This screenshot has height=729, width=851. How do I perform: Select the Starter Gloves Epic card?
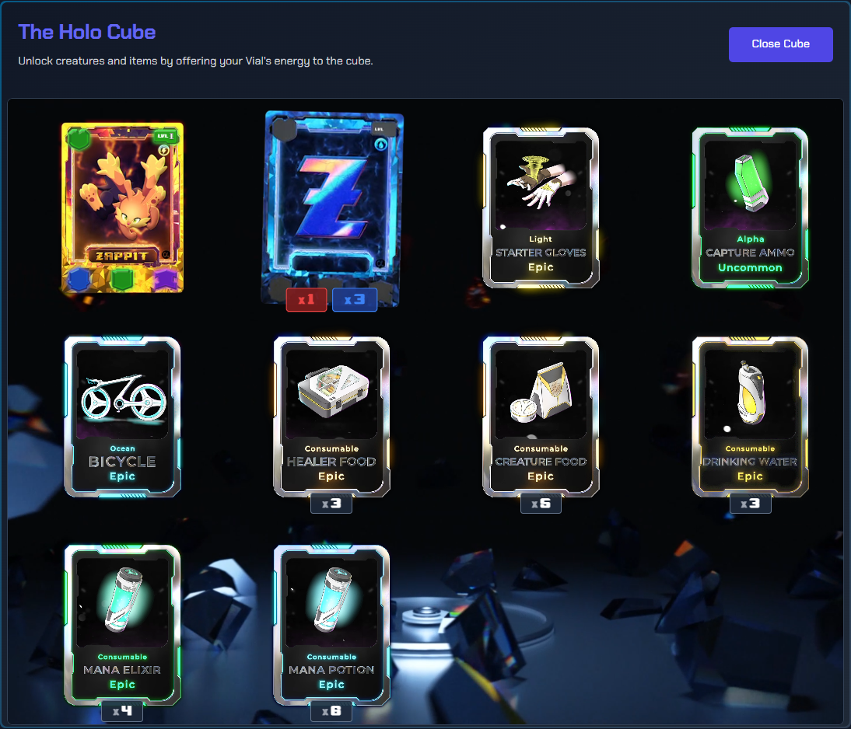541,208
